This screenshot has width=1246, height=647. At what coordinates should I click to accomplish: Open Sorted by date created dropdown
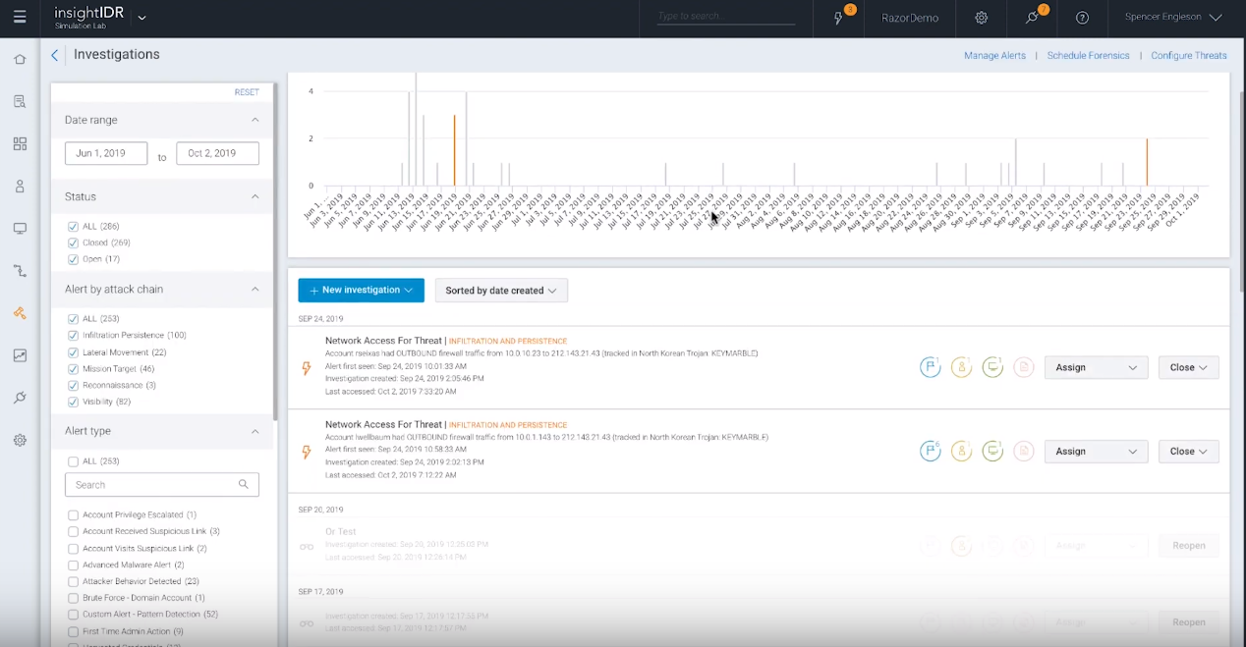coord(501,291)
